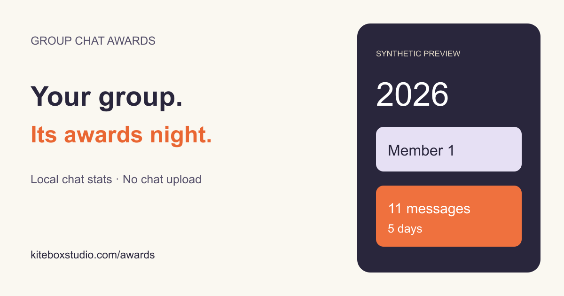Click the orange 11 messages card

click(x=449, y=216)
